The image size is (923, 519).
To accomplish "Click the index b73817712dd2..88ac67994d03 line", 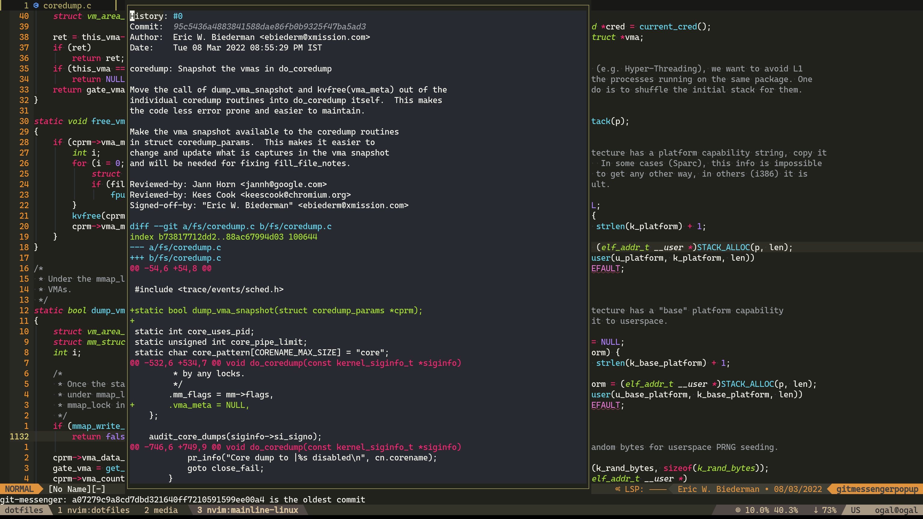I will click(223, 237).
